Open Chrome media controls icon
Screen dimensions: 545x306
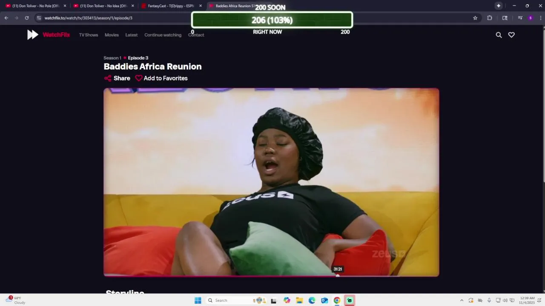click(x=520, y=18)
